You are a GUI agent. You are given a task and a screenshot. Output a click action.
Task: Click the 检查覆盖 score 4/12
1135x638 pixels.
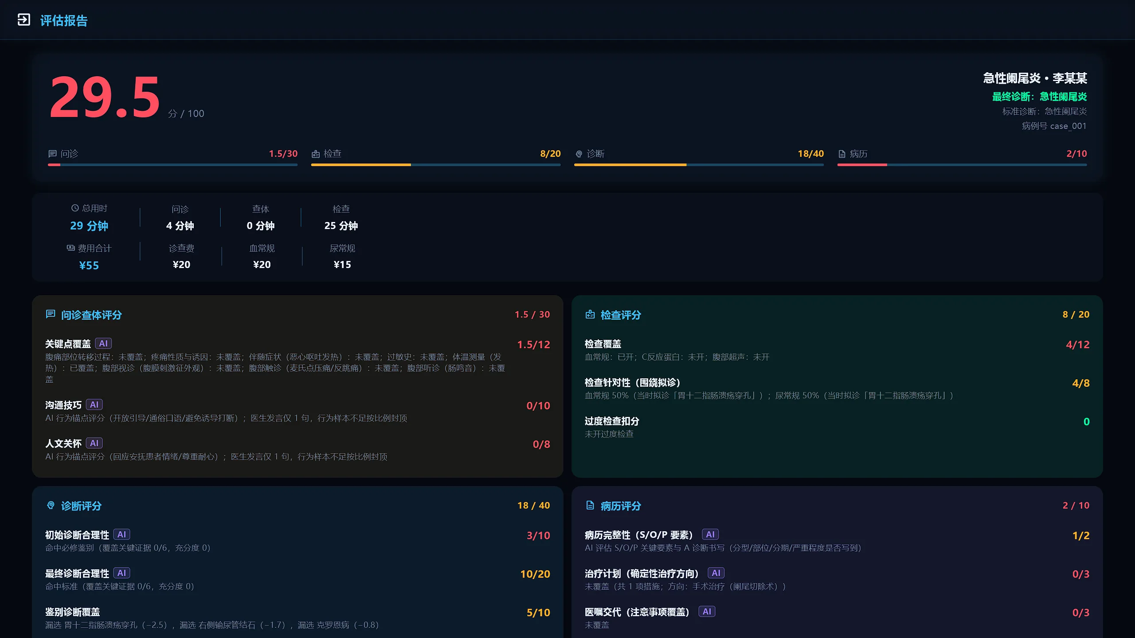pos(1078,344)
